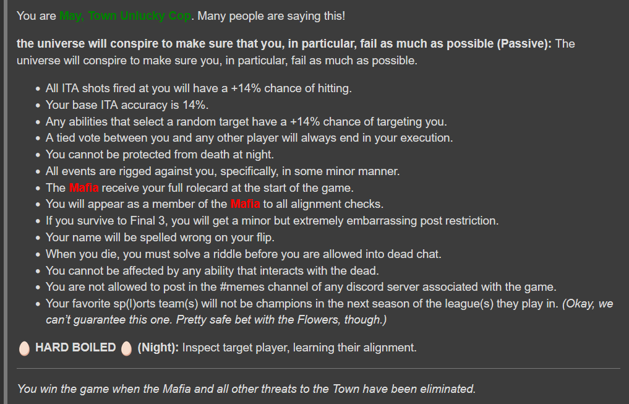Click the bullet about ITA shots +14% hitting
629x404 pixels.
[199, 88]
